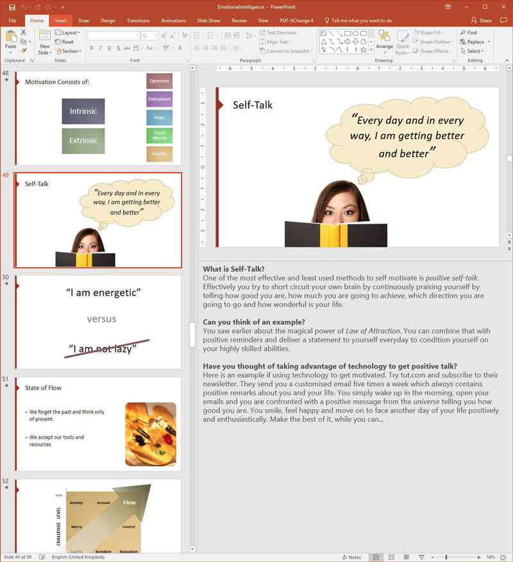Click the New Slide icon
The image size is (513, 562).
pyautogui.click(x=45, y=36)
